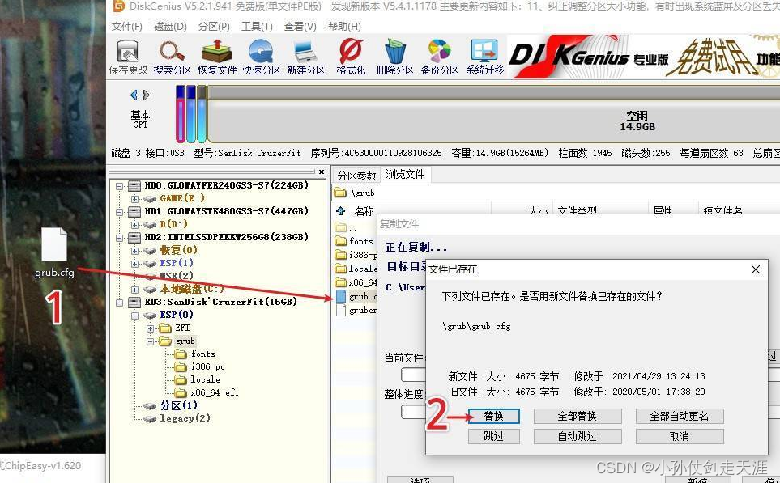Switch to the 浏览文件 tab
The height and width of the screenshot is (483, 780).
[x=406, y=175]
